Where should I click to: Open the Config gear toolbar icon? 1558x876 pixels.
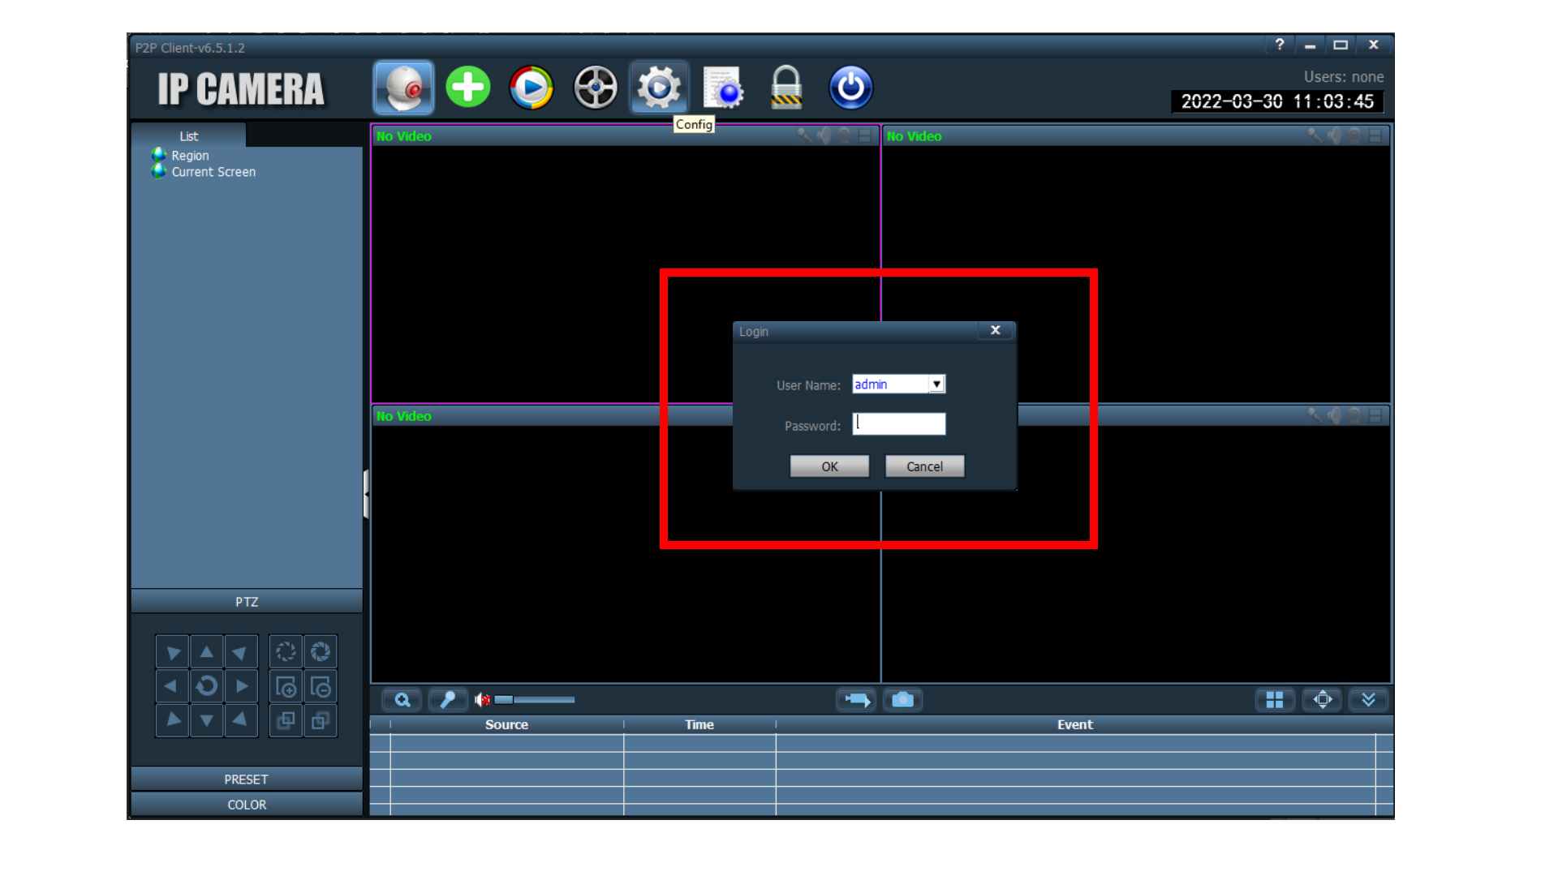point(658,88)
